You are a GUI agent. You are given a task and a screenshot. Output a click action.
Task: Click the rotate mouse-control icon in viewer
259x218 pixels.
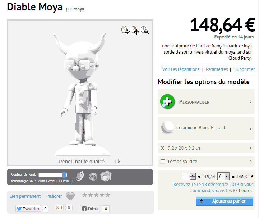point(125,30)
